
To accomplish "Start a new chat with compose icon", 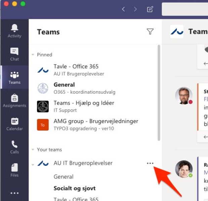I will pos(150,9).
